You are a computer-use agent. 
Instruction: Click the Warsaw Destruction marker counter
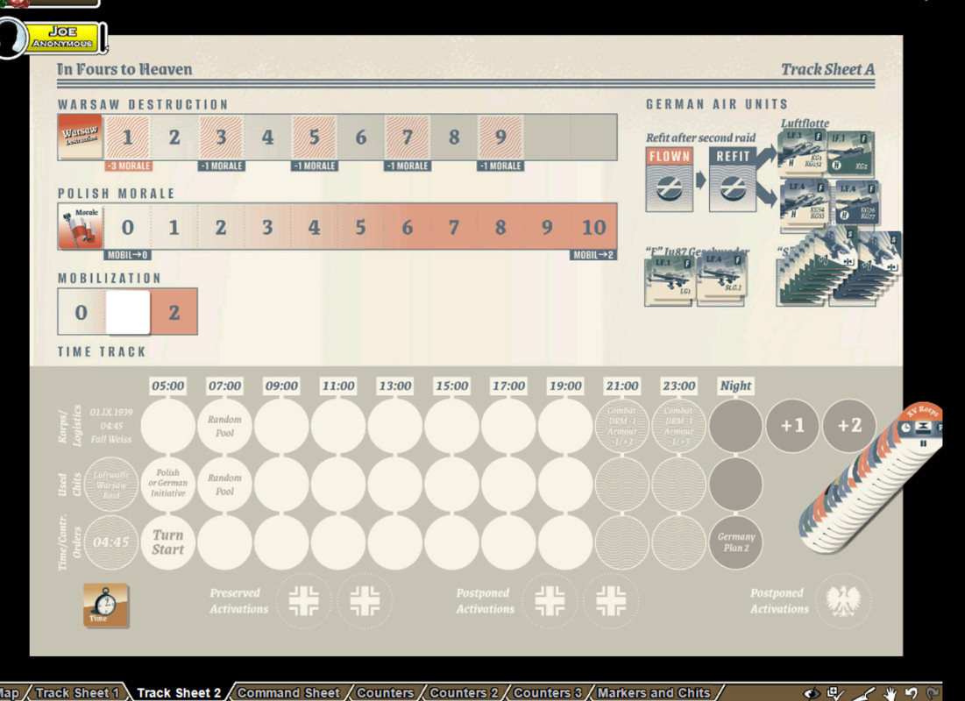pos(80,136)
